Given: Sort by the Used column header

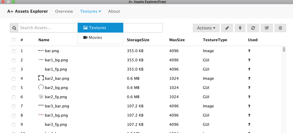Looking at the screenshot, I should (253, 40).
